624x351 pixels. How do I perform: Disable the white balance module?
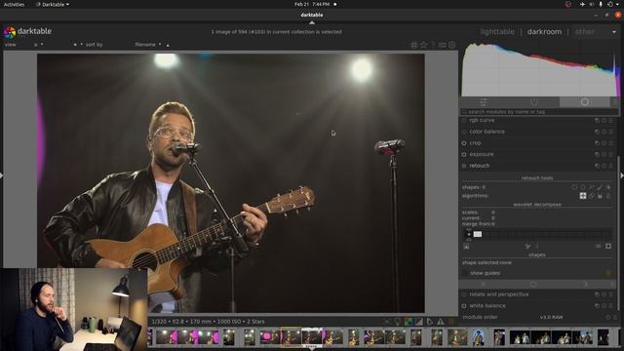(464, 306)
